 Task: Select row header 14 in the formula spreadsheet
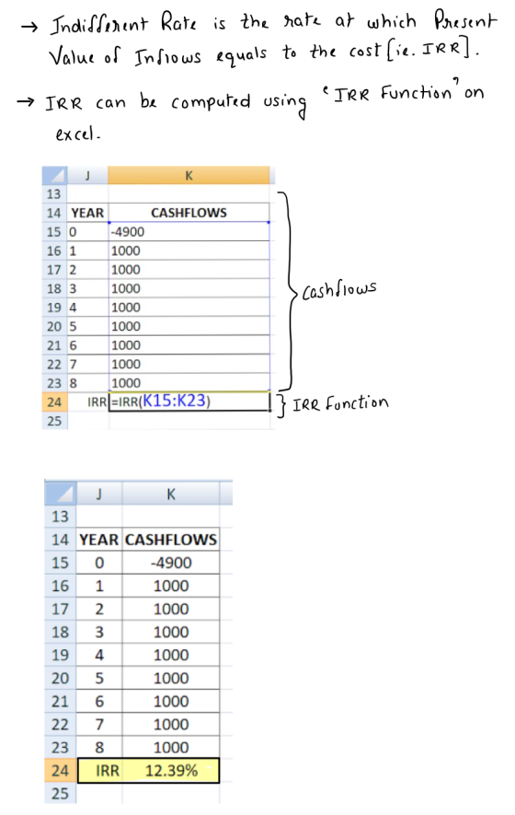pos(54,213)
